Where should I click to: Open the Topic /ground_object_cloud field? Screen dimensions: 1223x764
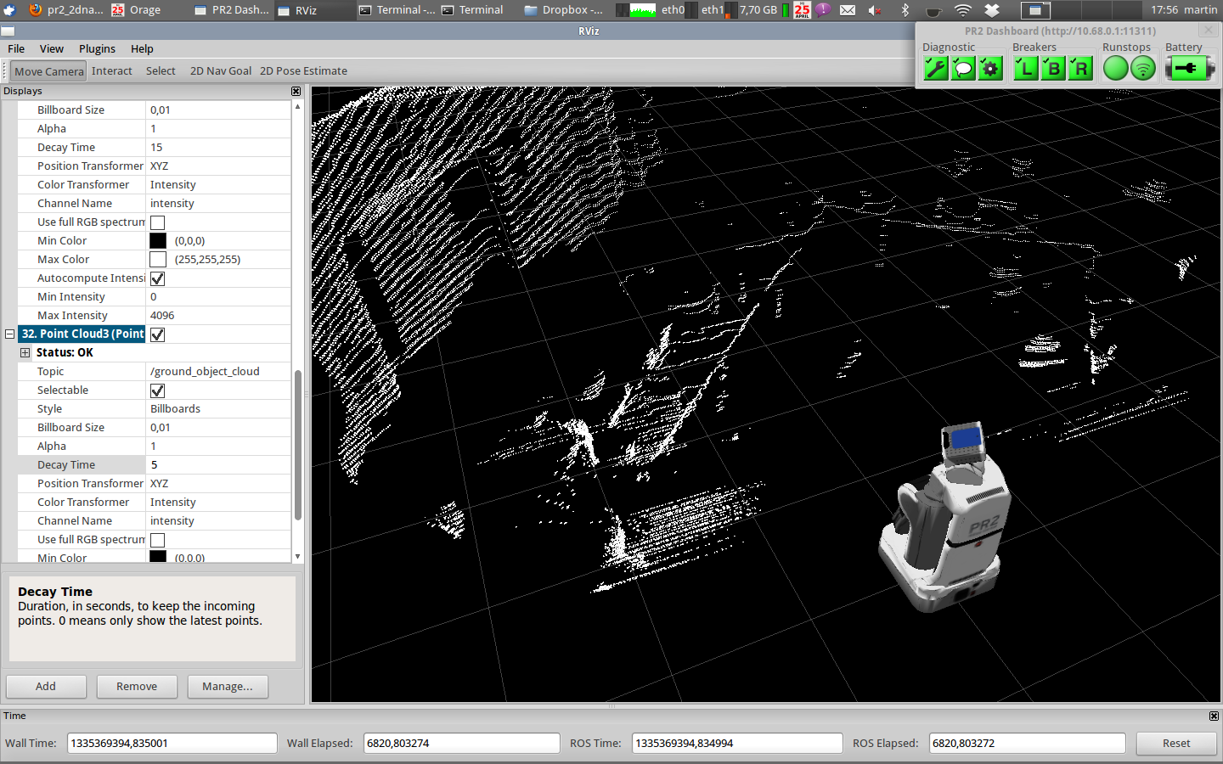pos(219,372)
